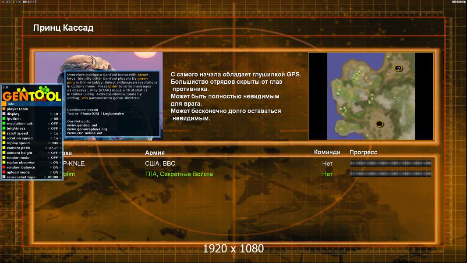Click the ГЛА player's progress bar

[391, 174]
